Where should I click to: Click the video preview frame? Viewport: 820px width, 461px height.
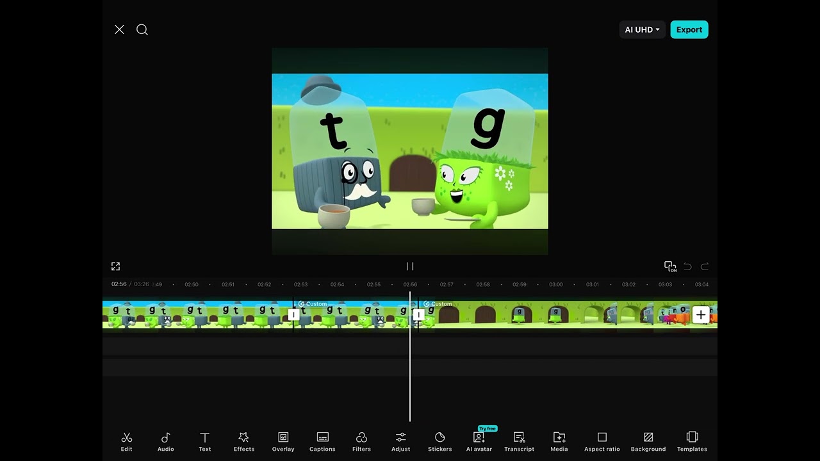click(x=410, y=151)
